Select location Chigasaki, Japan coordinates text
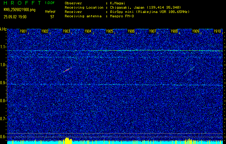This screenshot has height=144, width=226. coord(146,7)
